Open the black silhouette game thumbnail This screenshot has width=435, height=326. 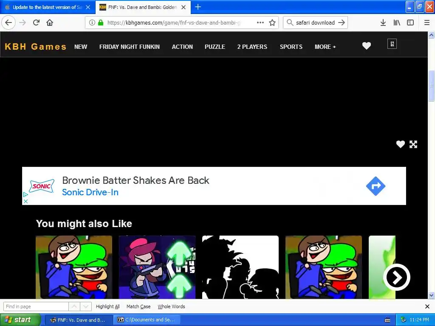[240, 267]
